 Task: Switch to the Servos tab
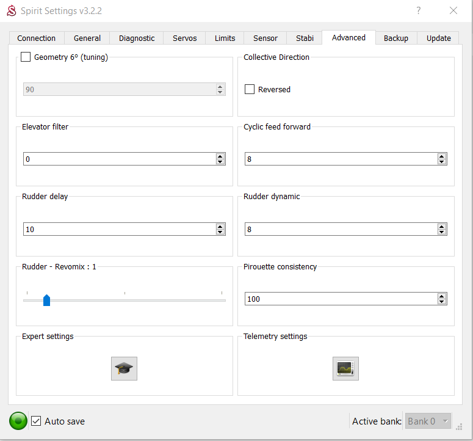point(184,38)
